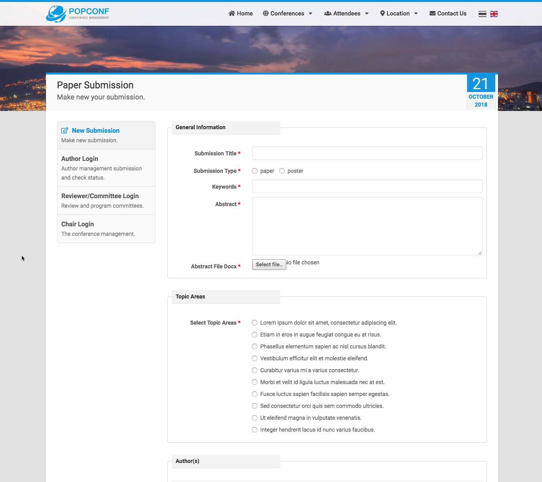542x482 pixels.
Task: Open the Location dropdown arrow
Action: tap(416, 13)
